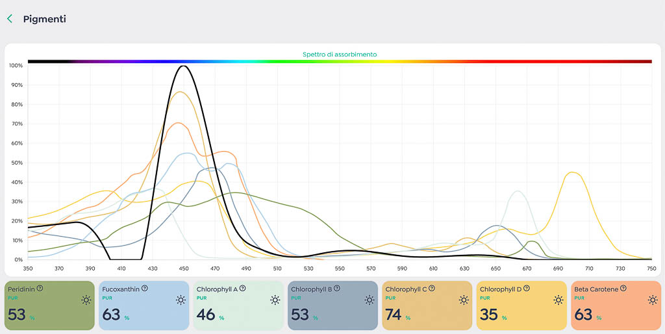Click the rainbow spectrum bar above the chart
665x334 pixels.
coord(340,62)
